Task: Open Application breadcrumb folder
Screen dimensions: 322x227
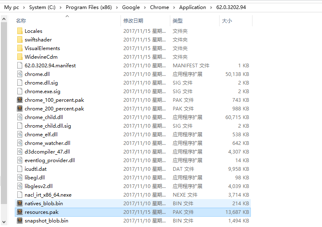Action: click(192, 7)
